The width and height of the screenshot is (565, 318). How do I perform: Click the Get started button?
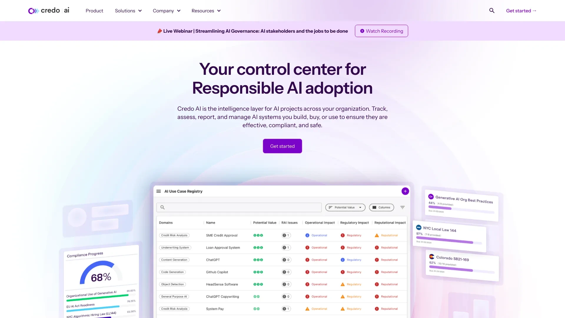[282, 146]
